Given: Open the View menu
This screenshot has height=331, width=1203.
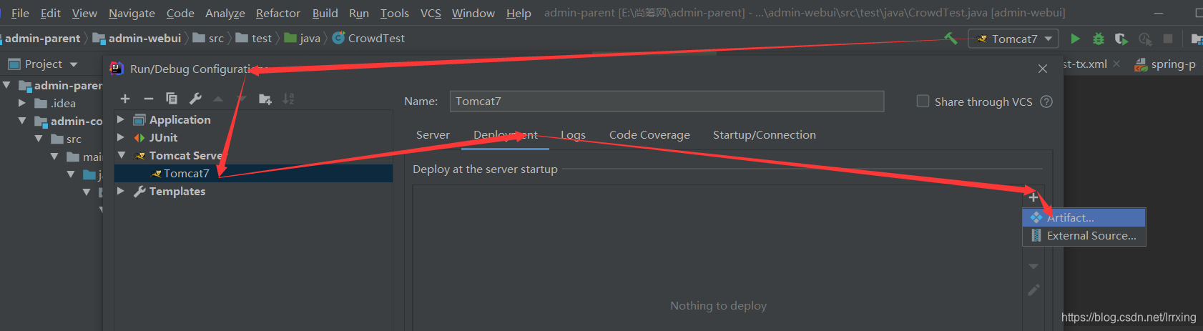Looking at the screenshot, I should [x=84, y=13].
